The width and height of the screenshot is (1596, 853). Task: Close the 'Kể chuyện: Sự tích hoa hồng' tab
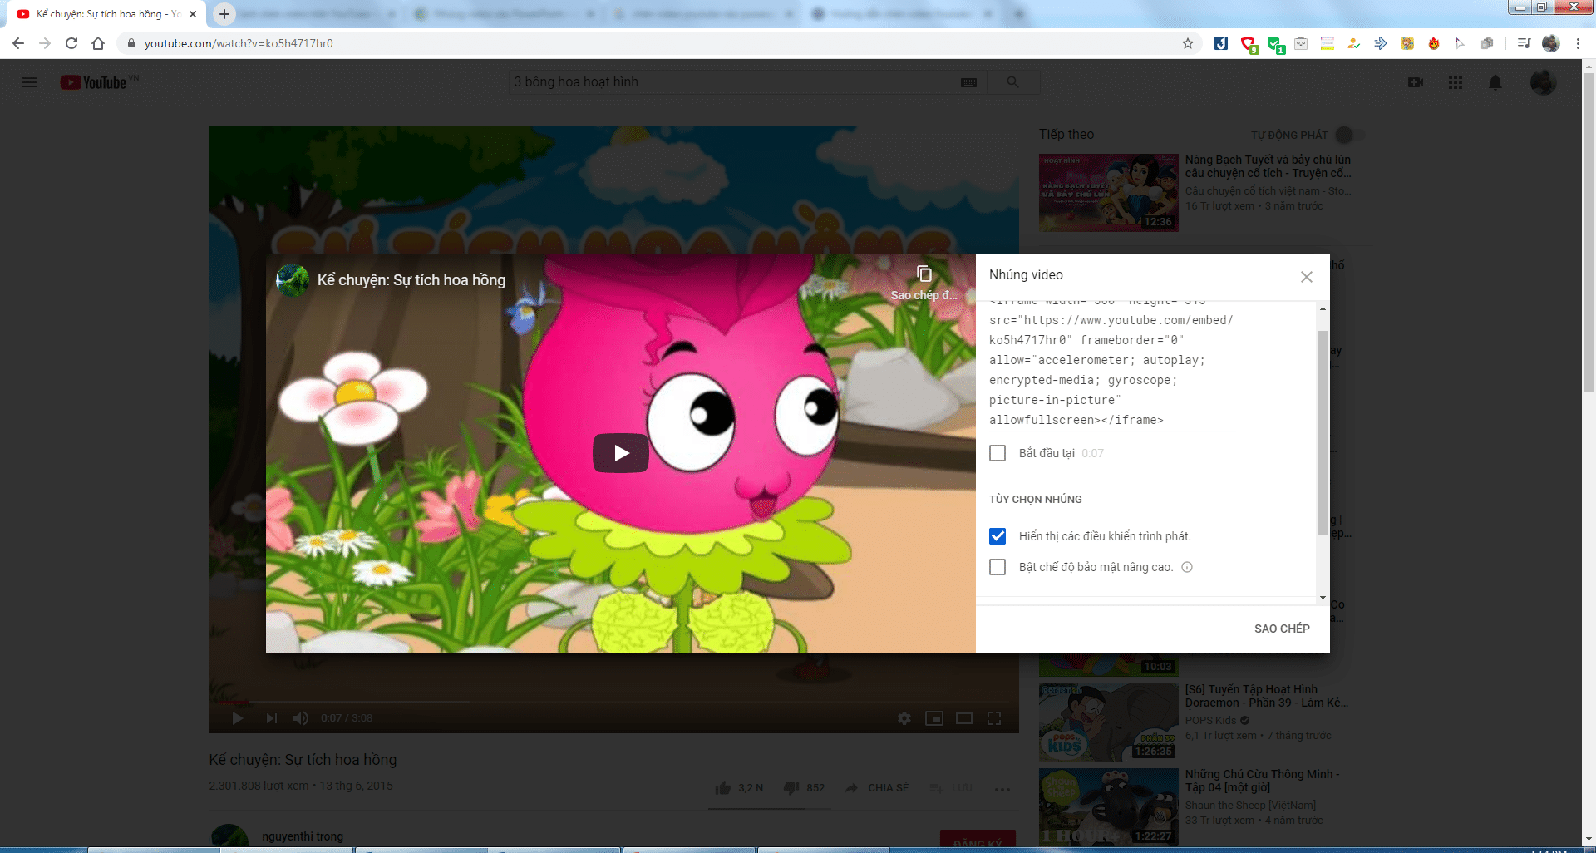(x=193, y=14)
